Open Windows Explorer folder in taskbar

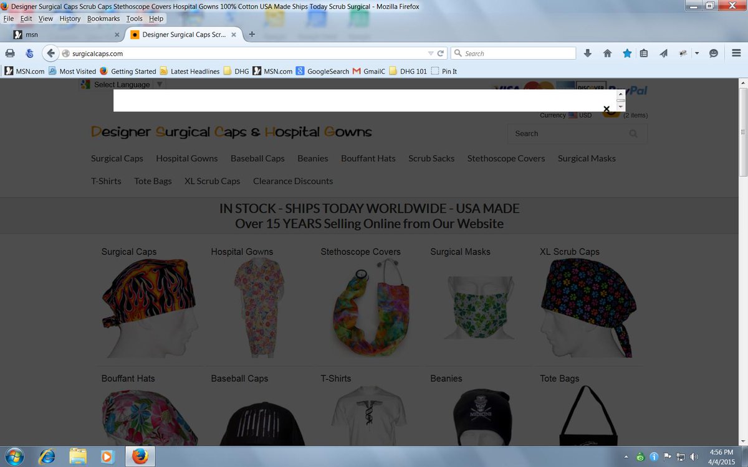tap(78, 456)
